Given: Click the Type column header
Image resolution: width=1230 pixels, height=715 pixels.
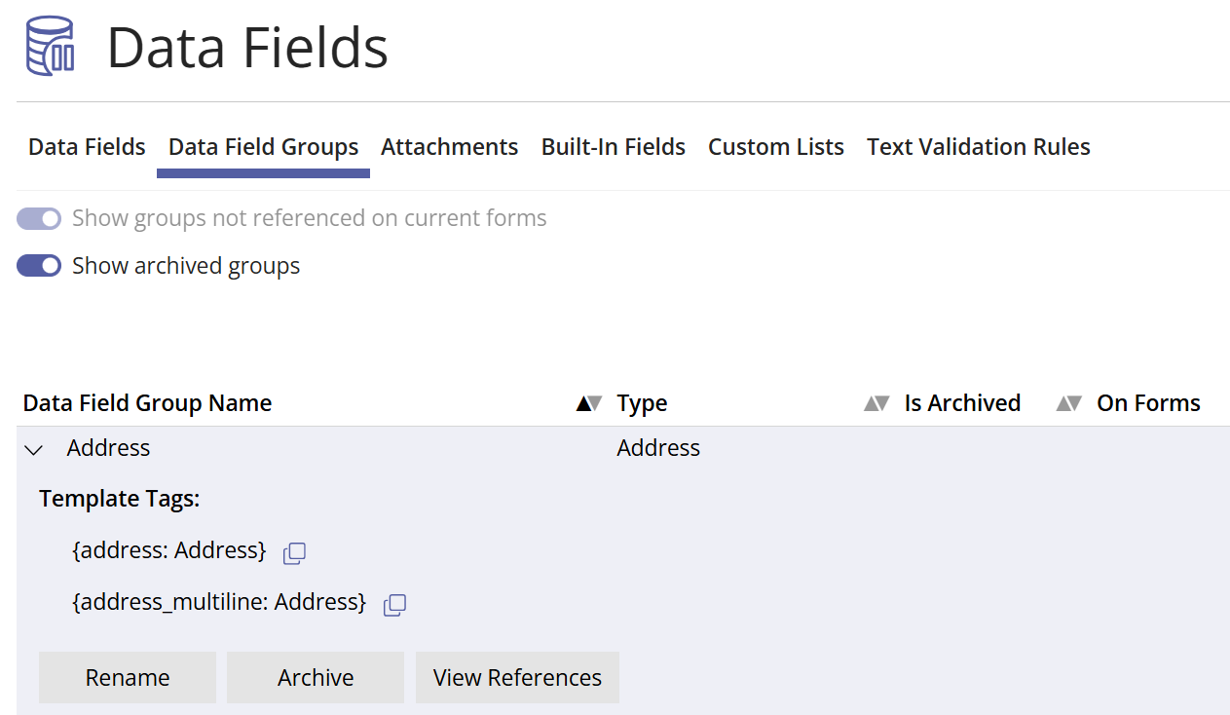Looking at the screenshot, I should tap(643, 403).
